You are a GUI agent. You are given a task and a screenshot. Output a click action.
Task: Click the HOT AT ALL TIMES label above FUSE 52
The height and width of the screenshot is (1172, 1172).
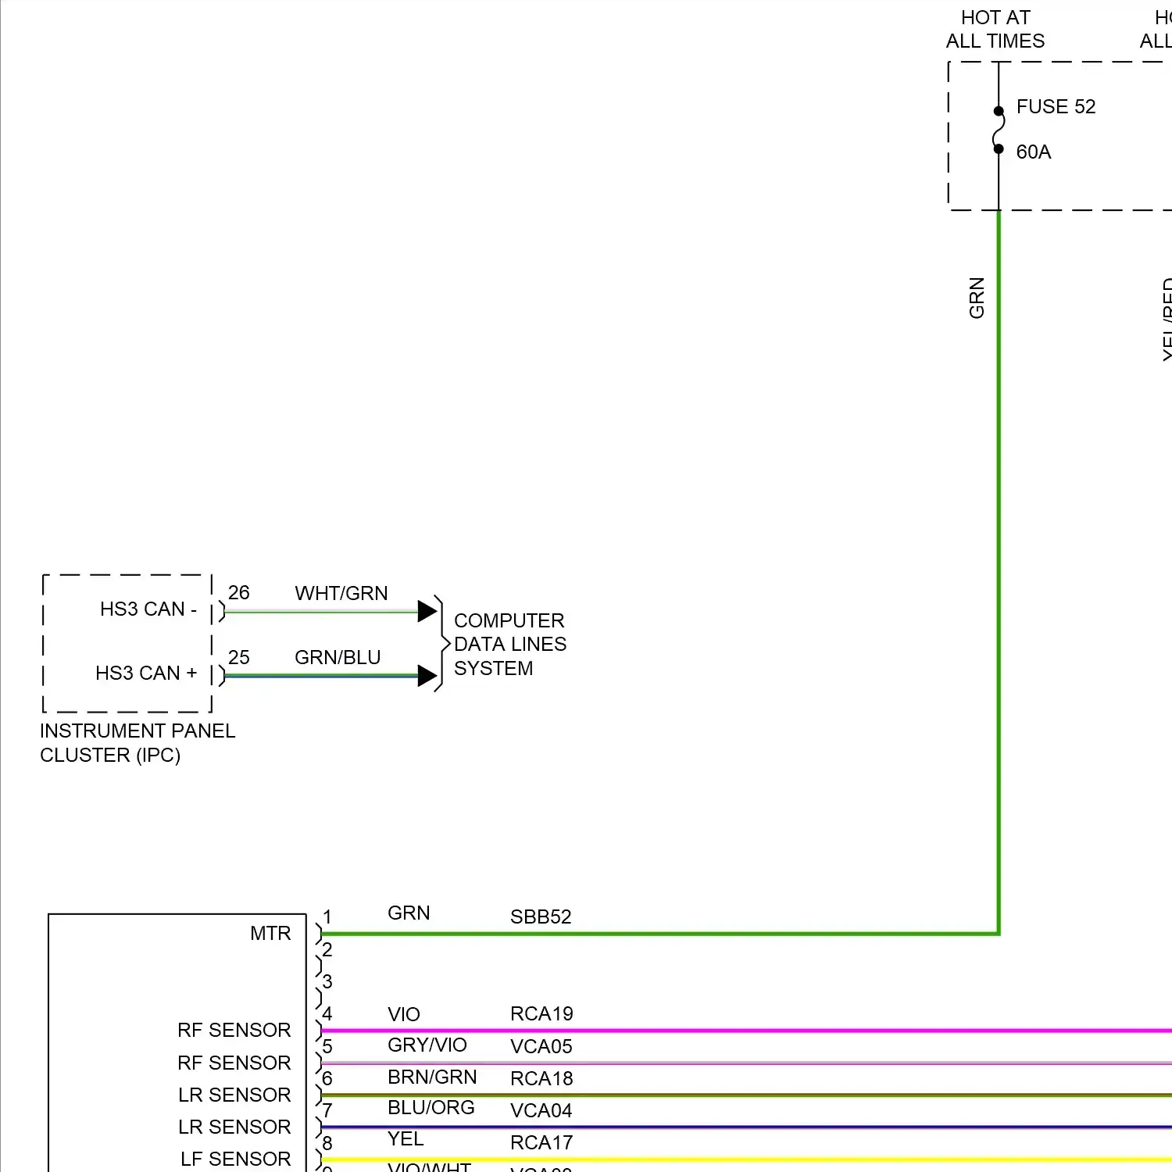[995, 29]
